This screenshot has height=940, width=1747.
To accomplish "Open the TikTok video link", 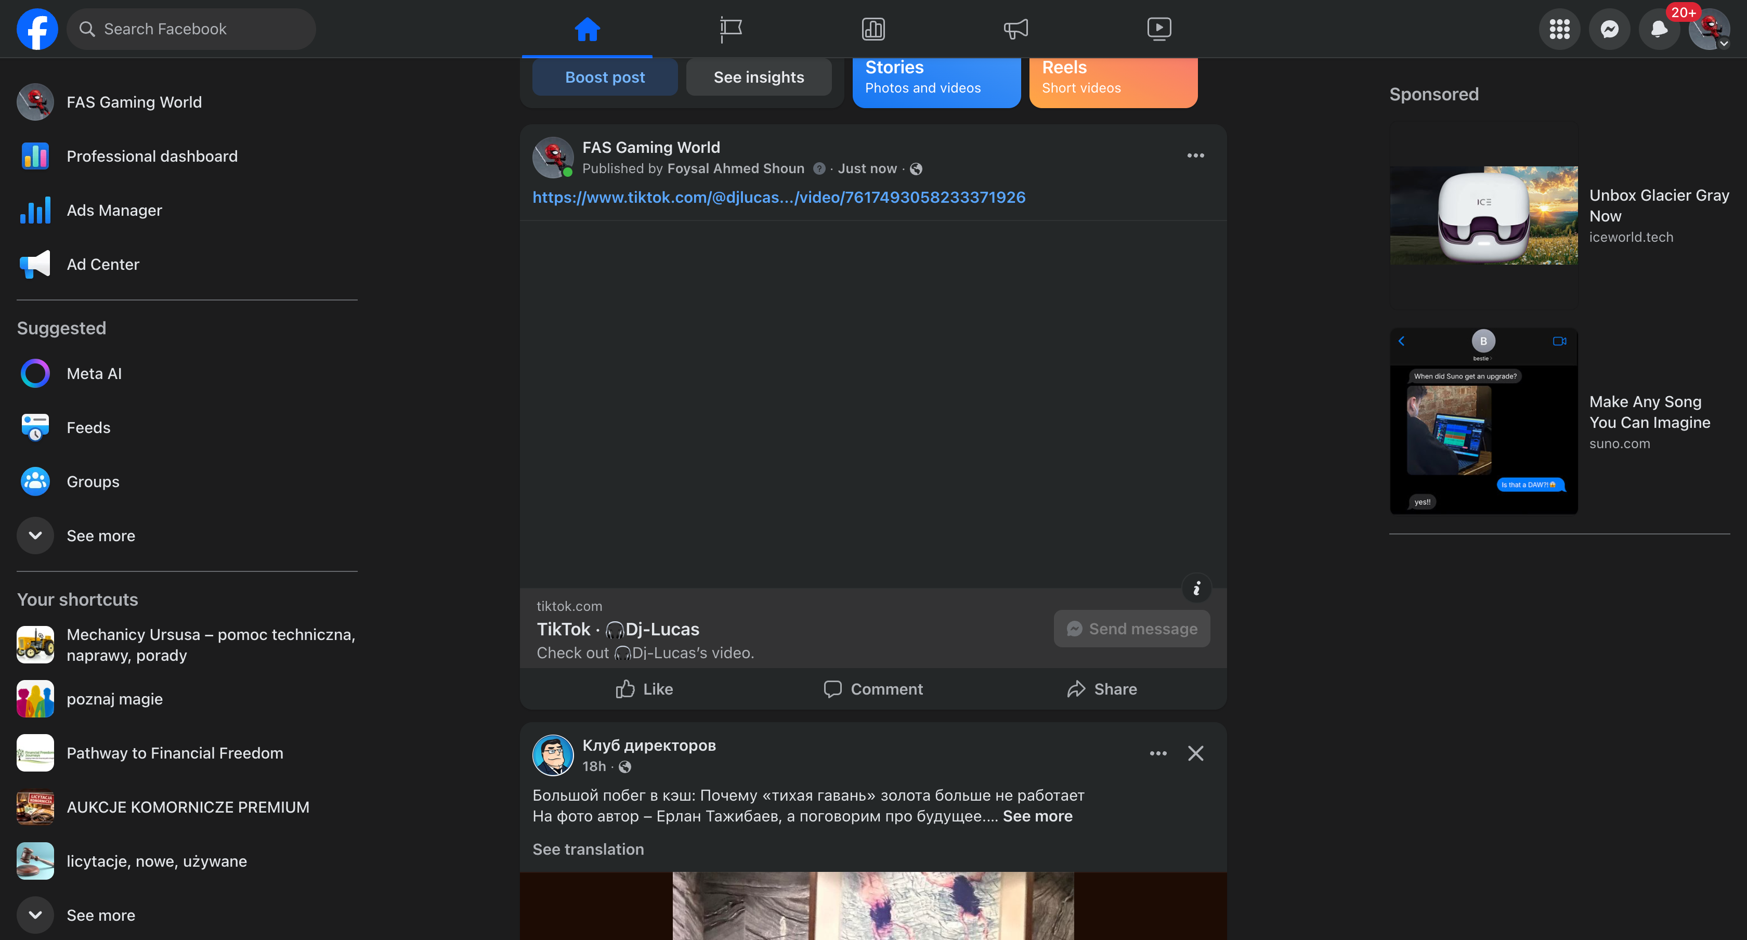I will tap(778, 198).
